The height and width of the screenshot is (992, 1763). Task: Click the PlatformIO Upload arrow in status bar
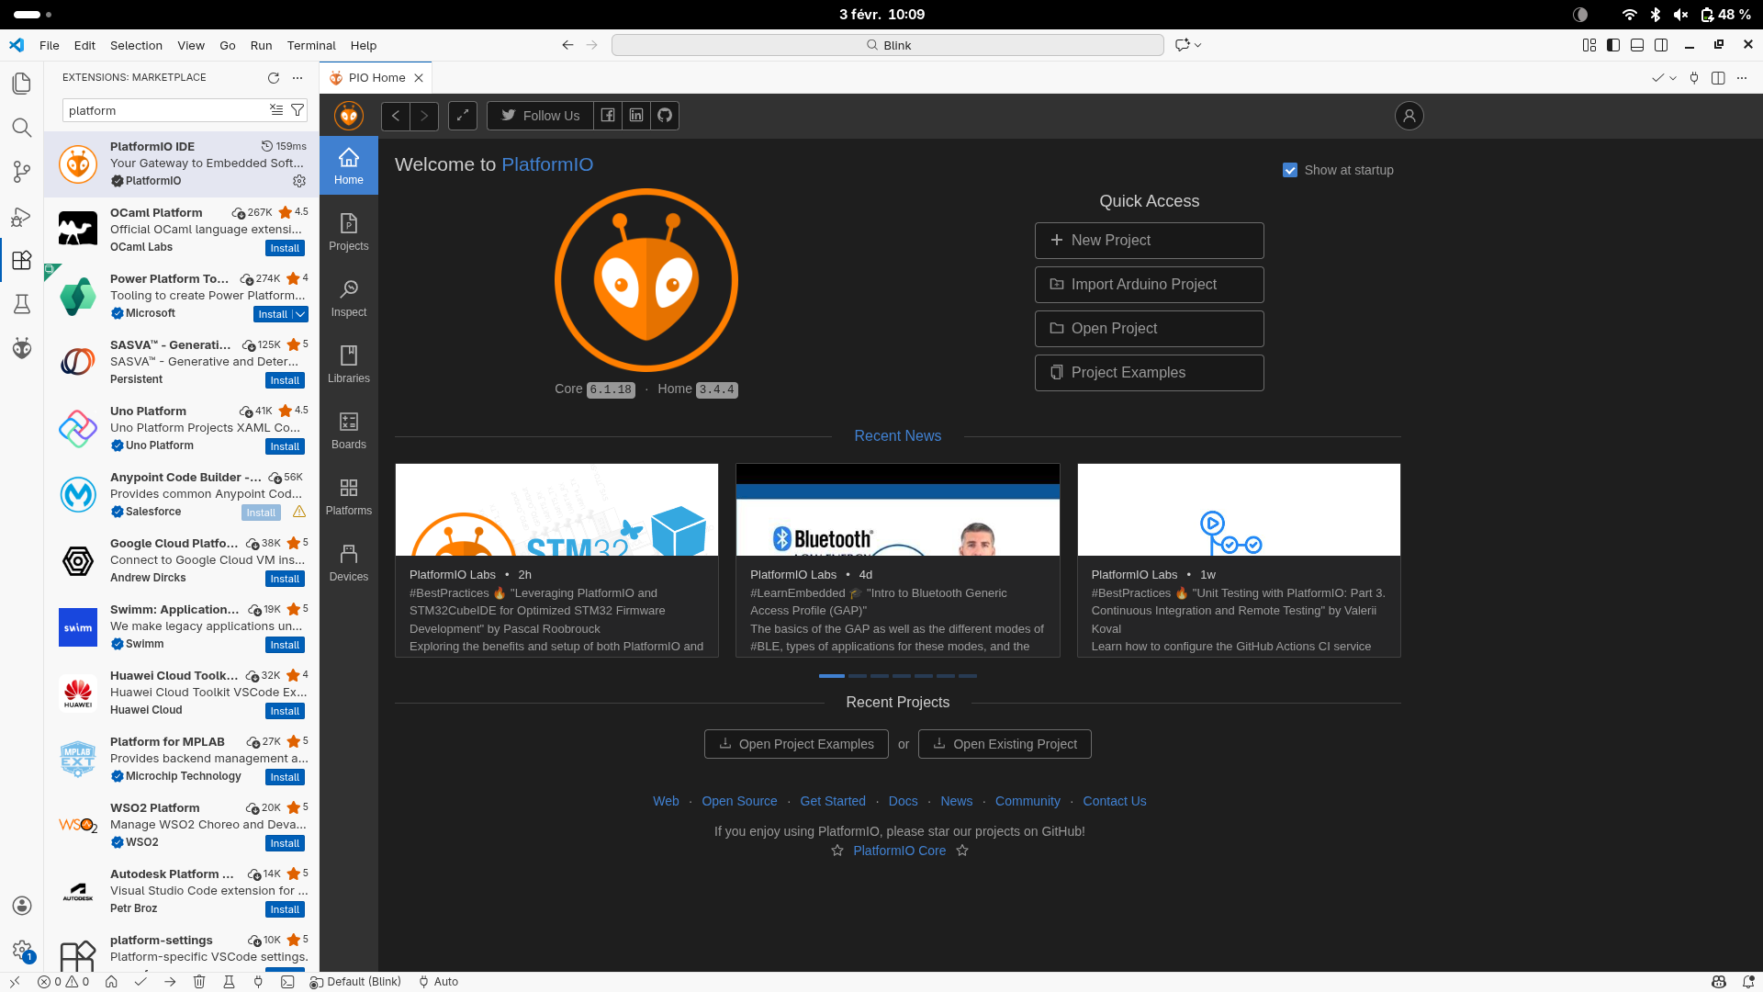170,982
